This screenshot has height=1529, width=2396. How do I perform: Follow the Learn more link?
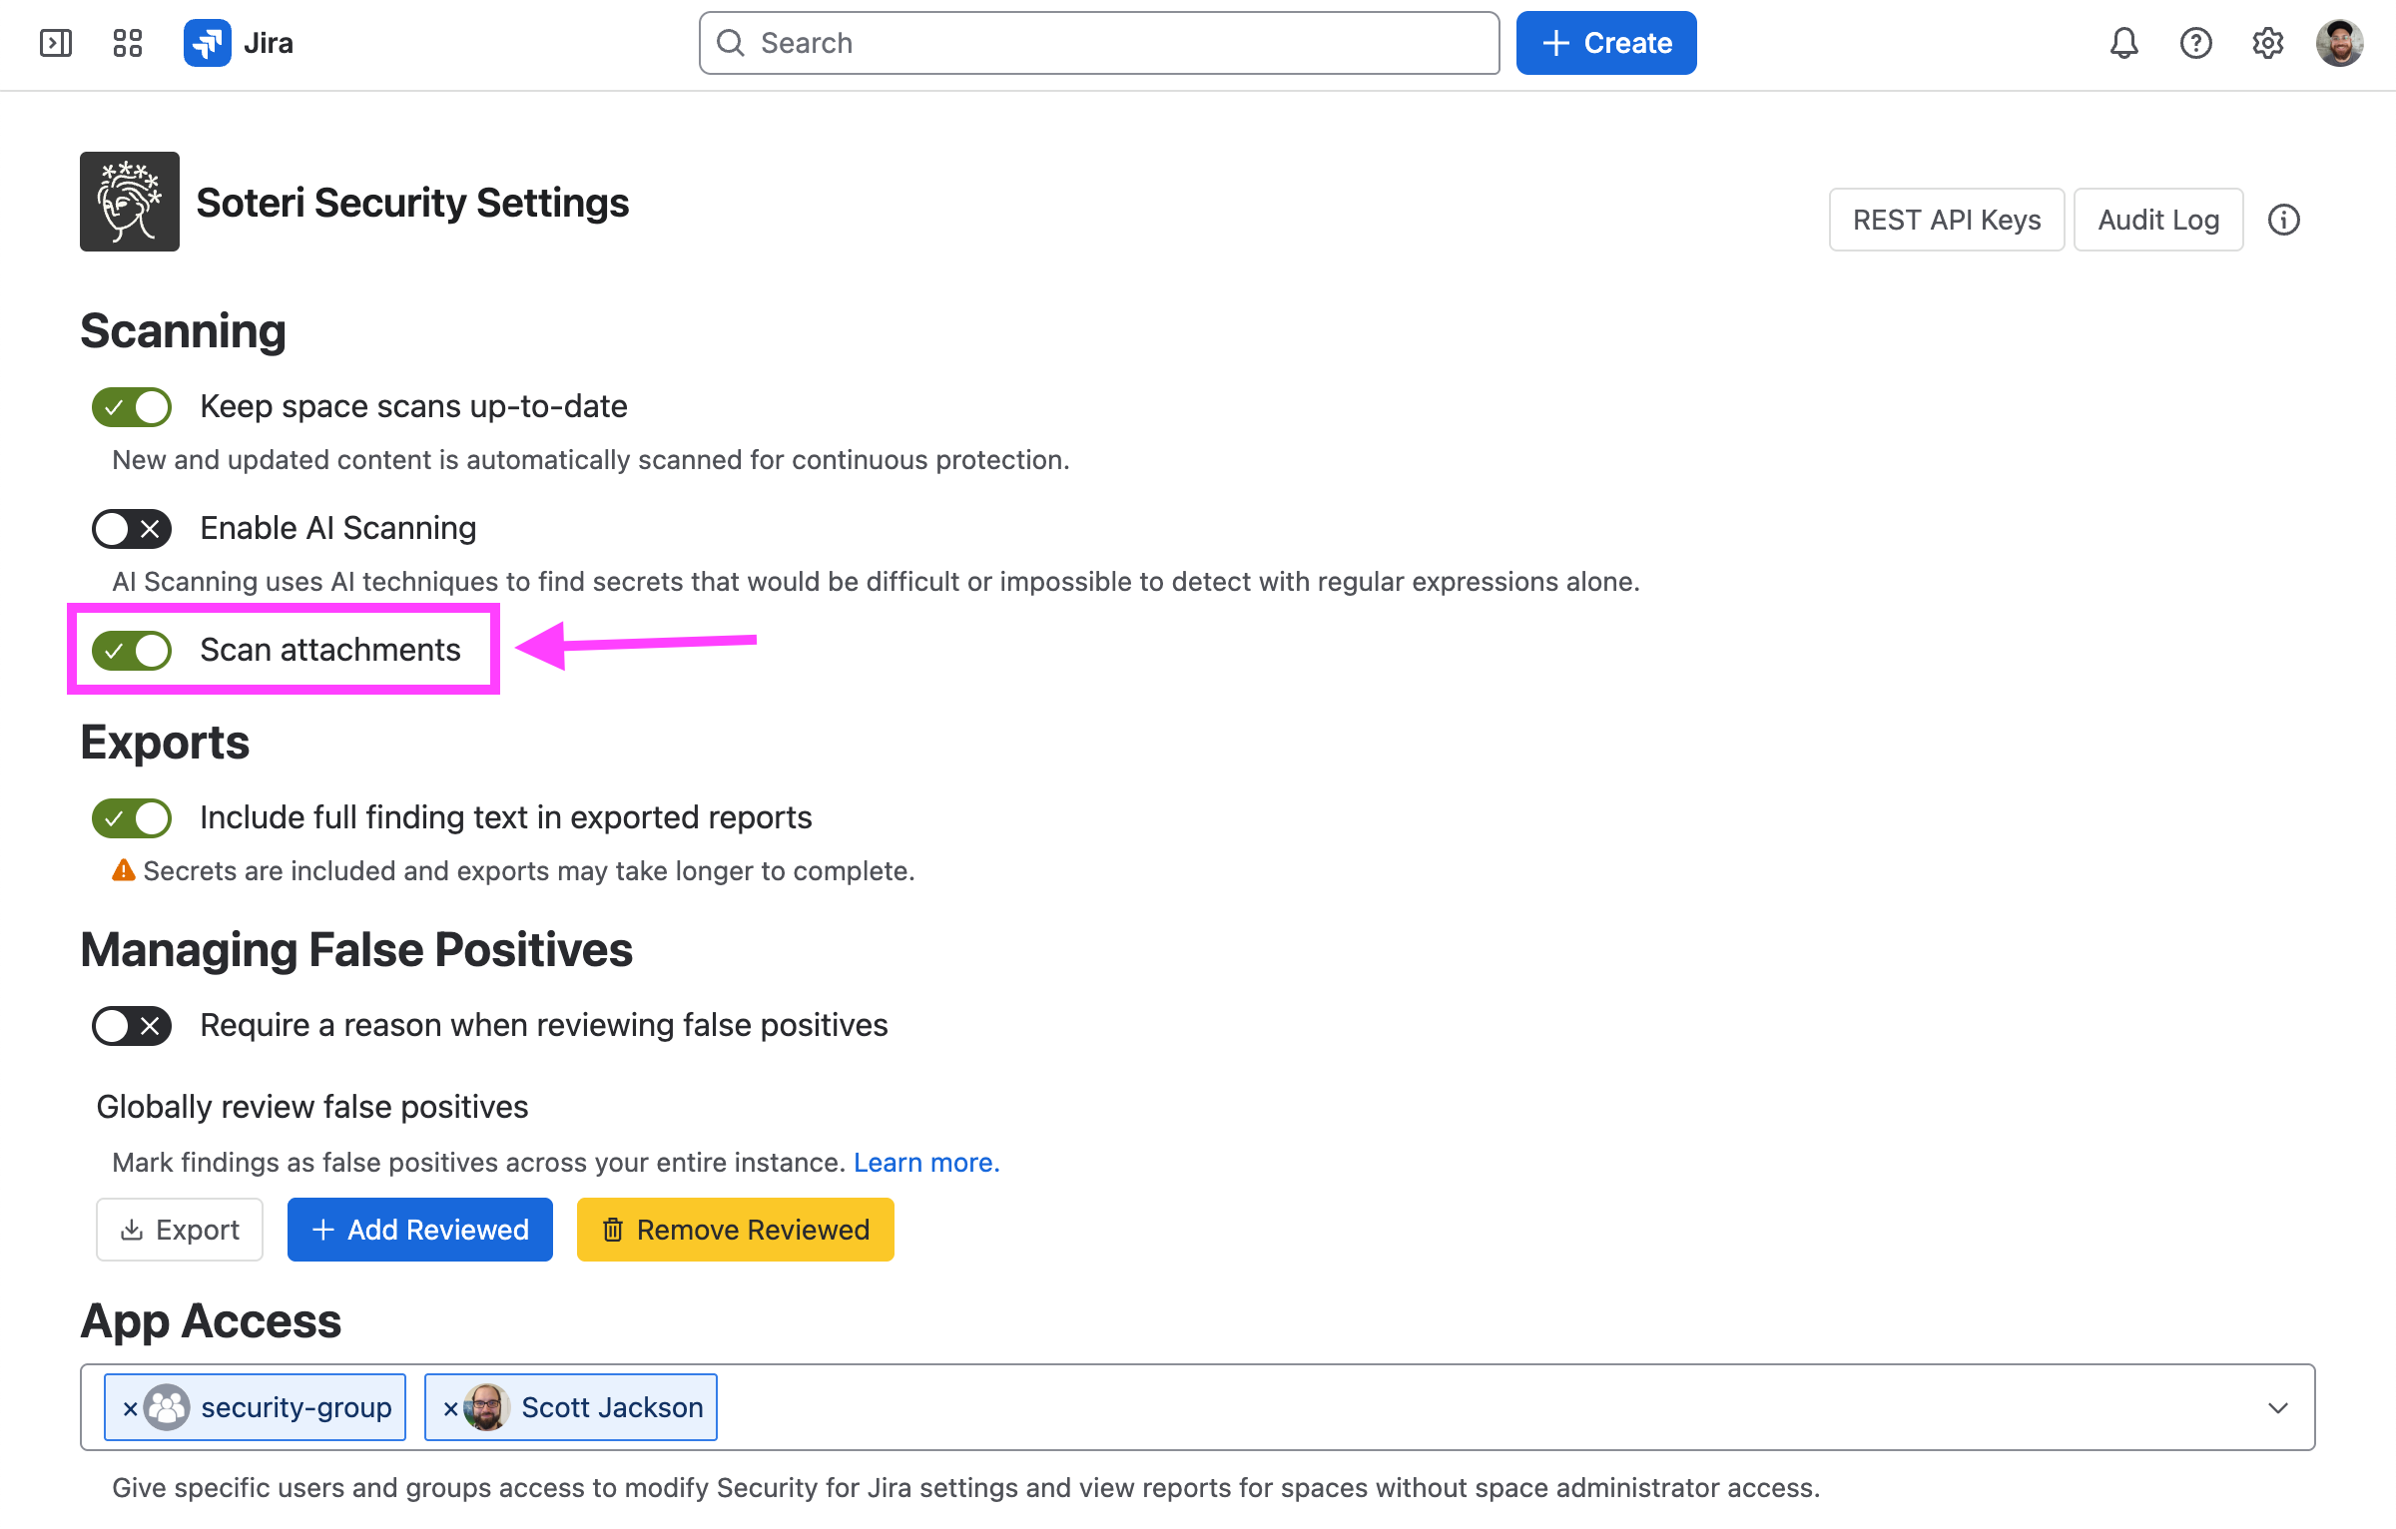[x=926, y=1163]
